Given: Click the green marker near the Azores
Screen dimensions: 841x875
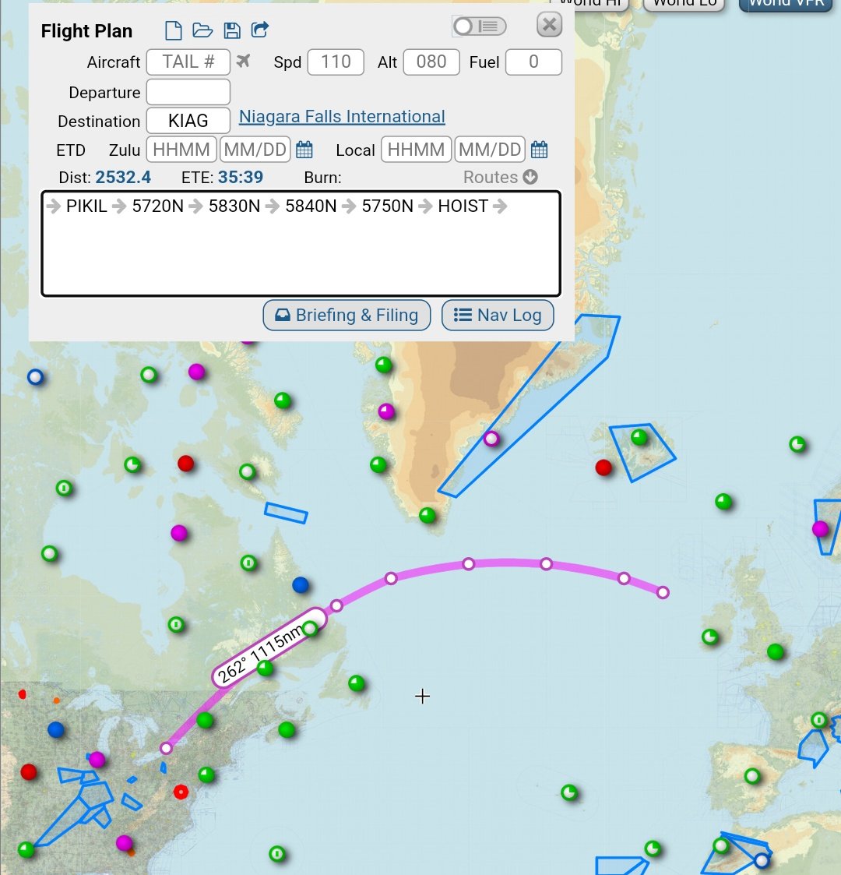Looking at the screenshot, I should (x=569, y=792).
